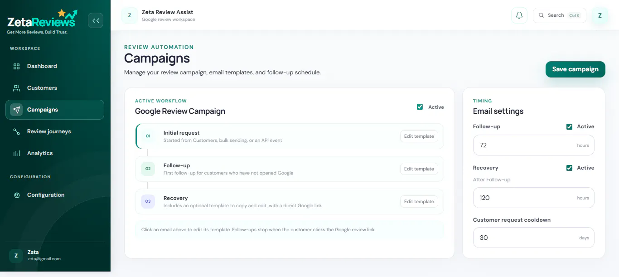Click the Google Review Campaign heading

coord(180,111)
